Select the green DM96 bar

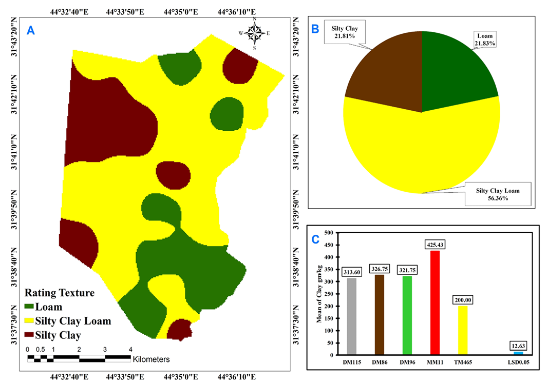pos(407,315)
